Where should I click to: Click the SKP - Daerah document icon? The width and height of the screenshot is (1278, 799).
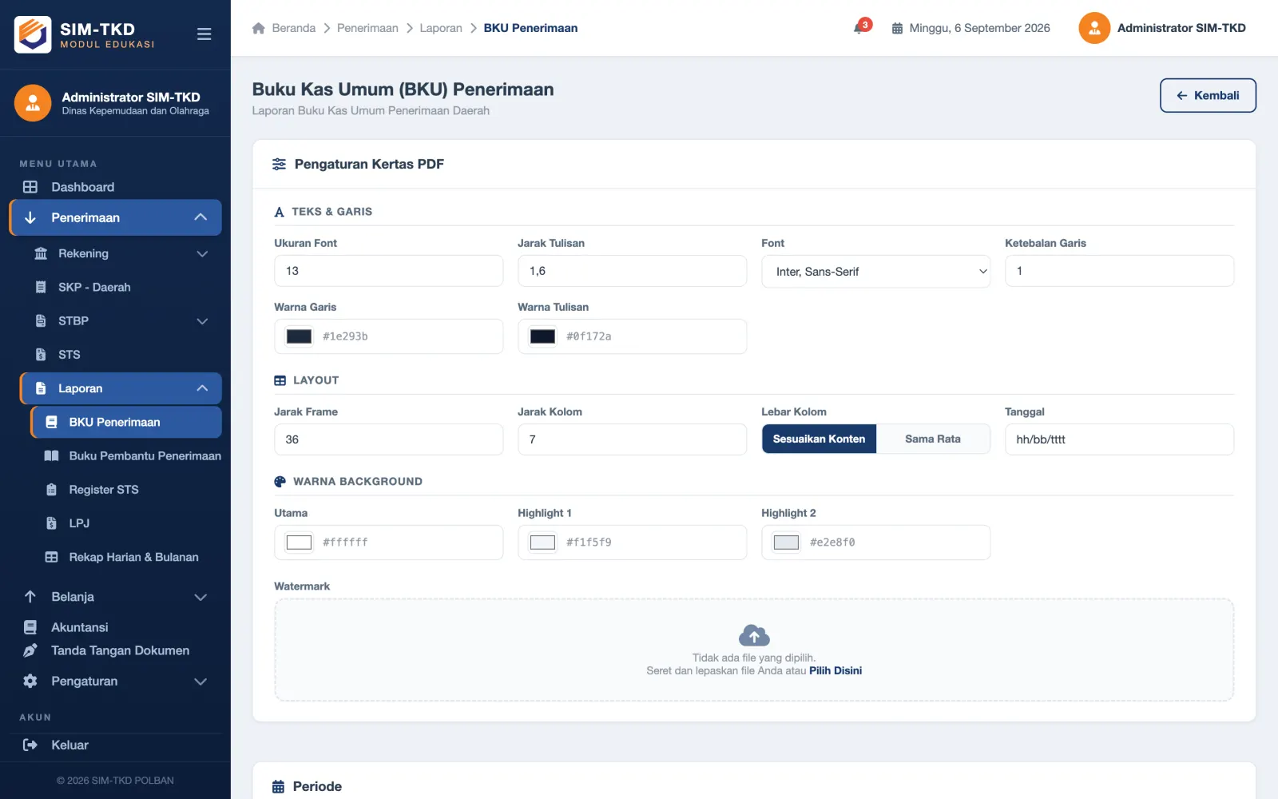pos(41,287)
